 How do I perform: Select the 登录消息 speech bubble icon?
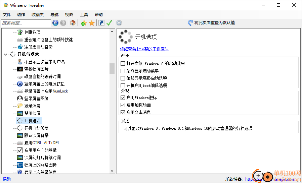20,106
